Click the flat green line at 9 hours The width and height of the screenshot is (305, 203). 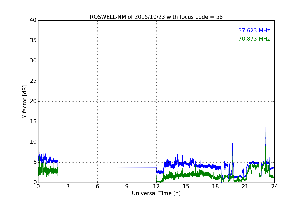click(x=127, y=176)
